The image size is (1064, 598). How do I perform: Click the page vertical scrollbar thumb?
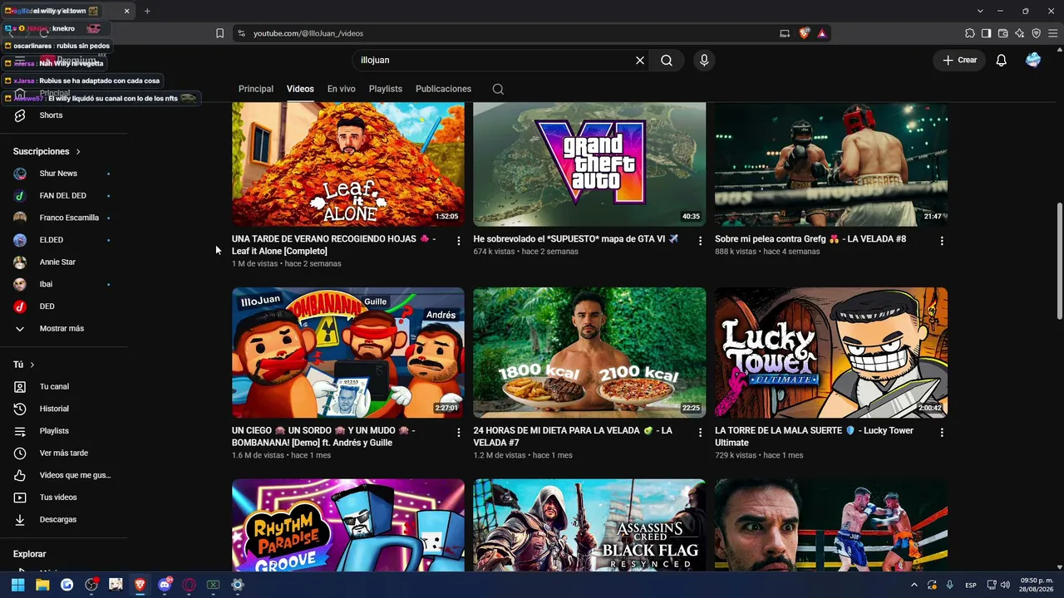(1058, 260)
